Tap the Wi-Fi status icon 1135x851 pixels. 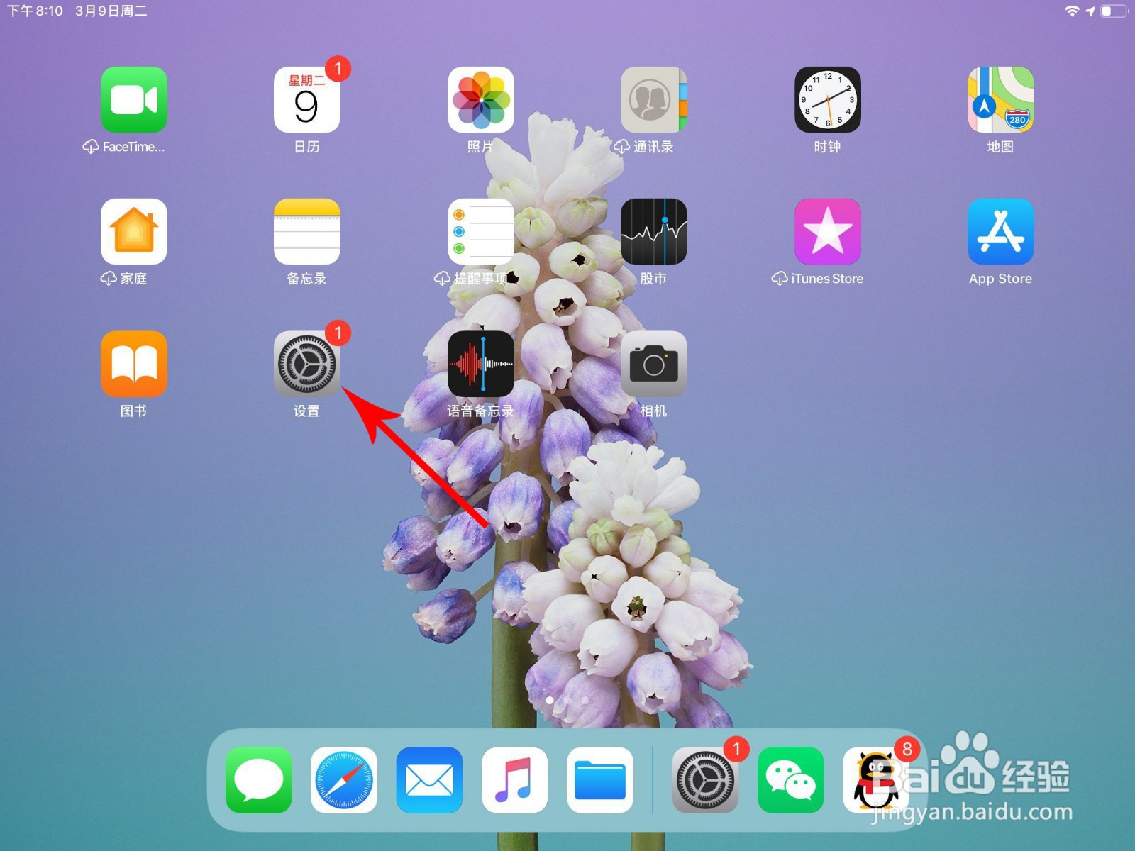coord(1072,11)
